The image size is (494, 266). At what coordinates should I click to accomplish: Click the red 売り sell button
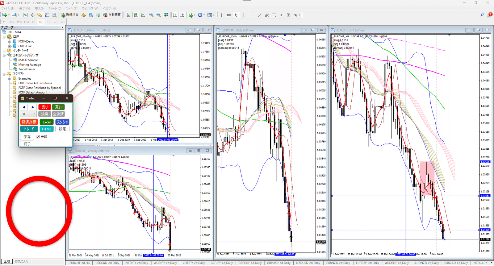[x=44, y=107]
